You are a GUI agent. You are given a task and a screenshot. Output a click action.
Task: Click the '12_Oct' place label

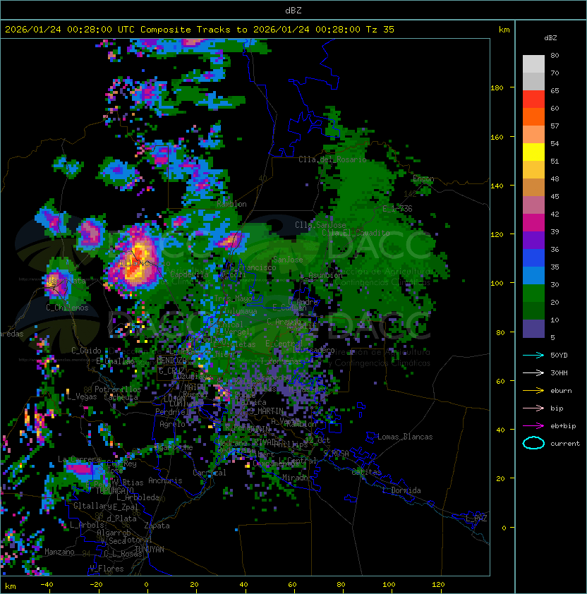(x=317, y=440)
